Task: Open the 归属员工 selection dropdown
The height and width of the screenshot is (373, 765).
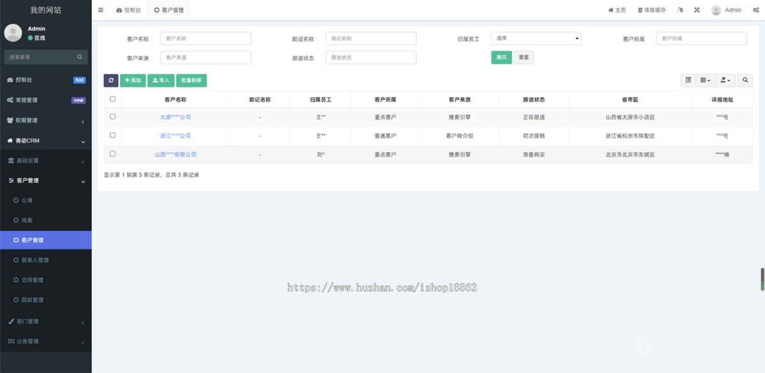Action: click(x=536, y=38)
